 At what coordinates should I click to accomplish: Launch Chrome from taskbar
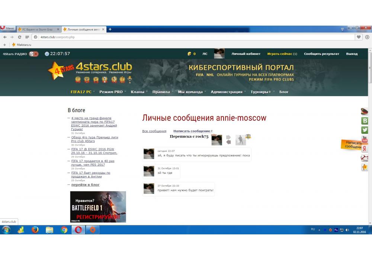pyautogui.click(x=64, y=230)
